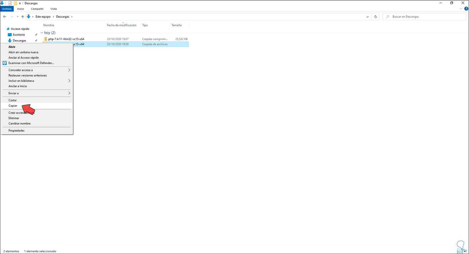Open the Enviar a submenu

37,93
